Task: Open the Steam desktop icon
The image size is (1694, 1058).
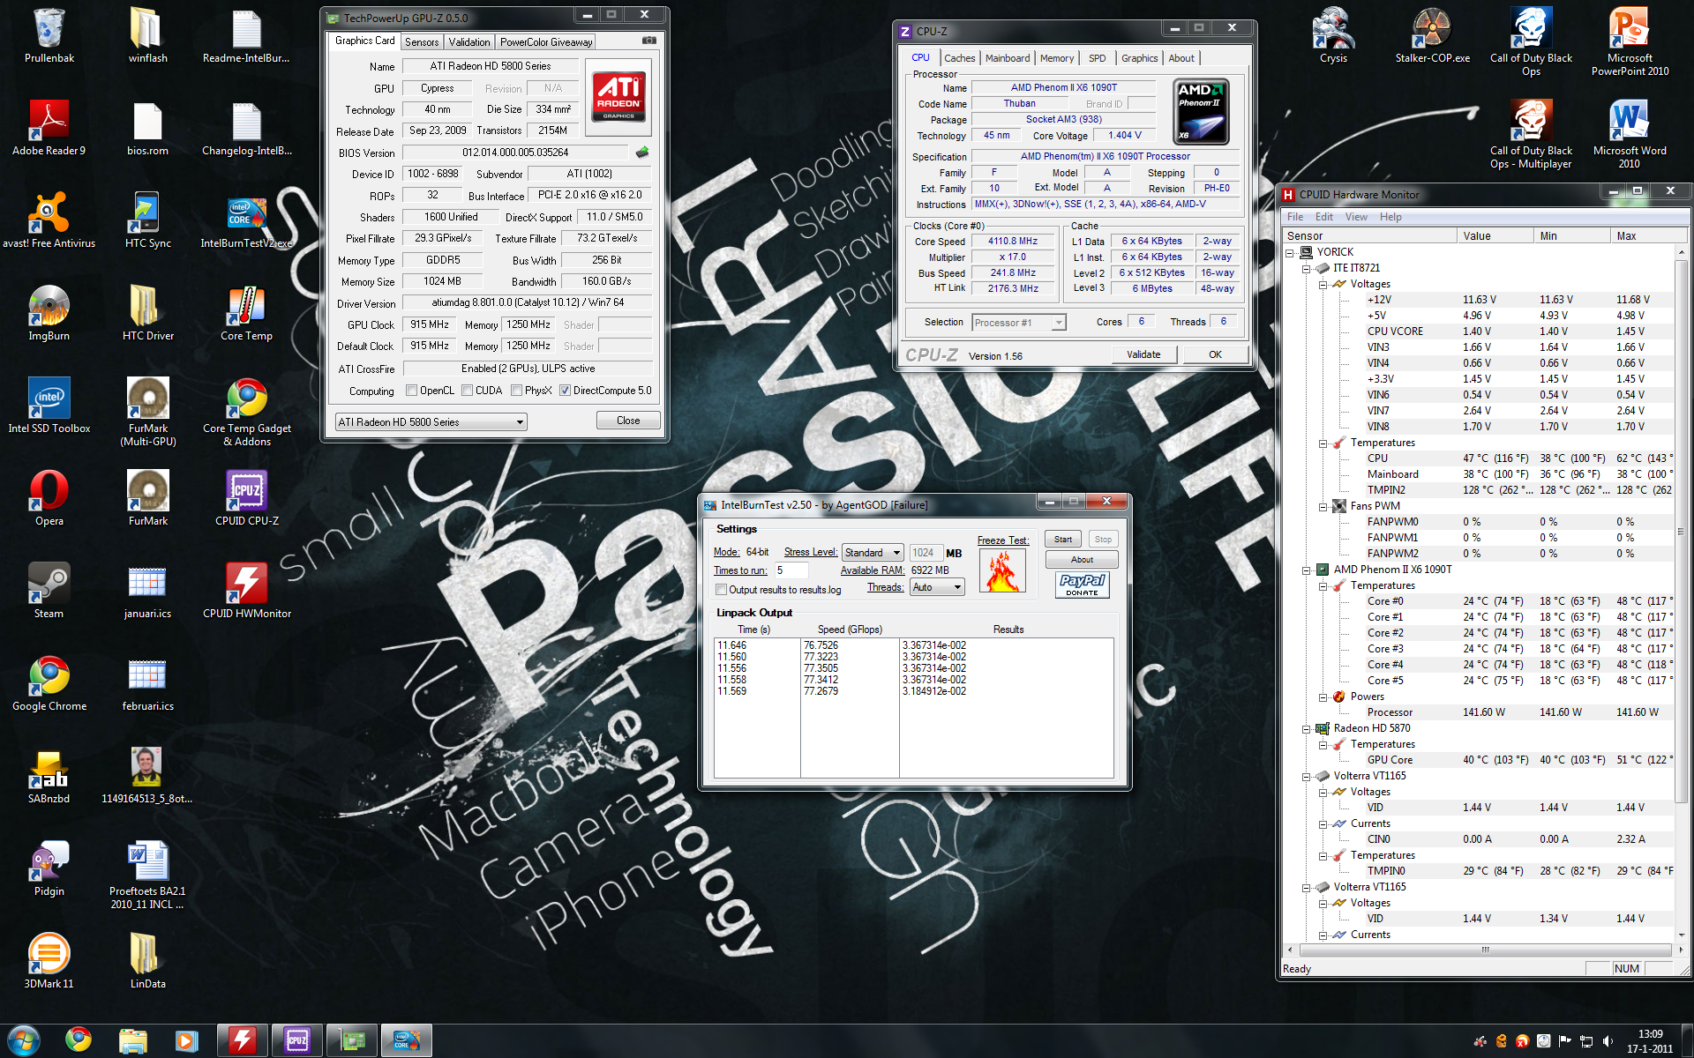Action: (x=49, y=592)
